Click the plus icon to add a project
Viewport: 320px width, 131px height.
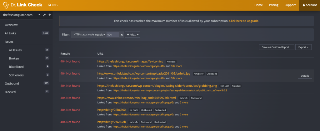pos(50,15)
